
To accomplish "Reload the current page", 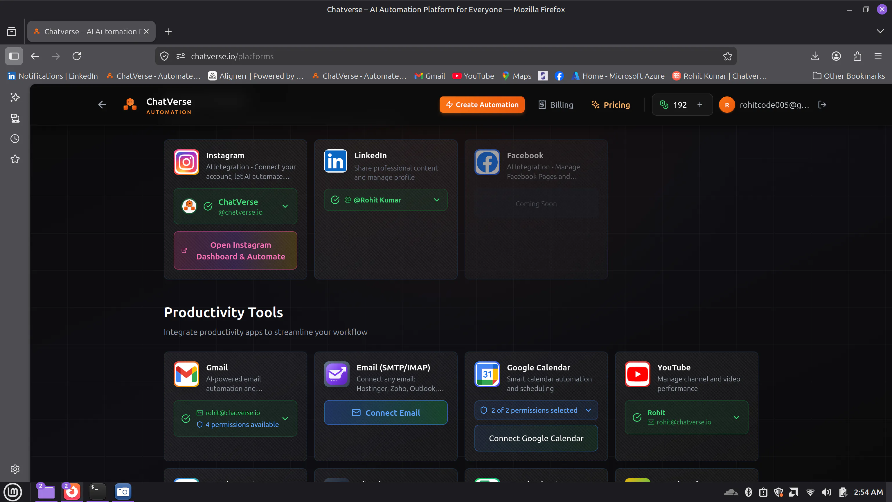I will pyautogui.click(x=77, y=56).
